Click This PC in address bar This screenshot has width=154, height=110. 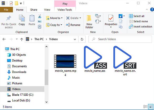click(x=39, y=39)
